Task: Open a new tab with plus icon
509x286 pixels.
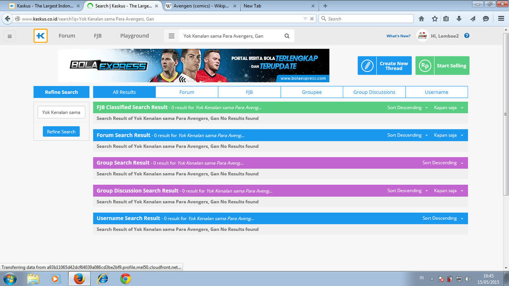Action: click(x=325, y=6)
